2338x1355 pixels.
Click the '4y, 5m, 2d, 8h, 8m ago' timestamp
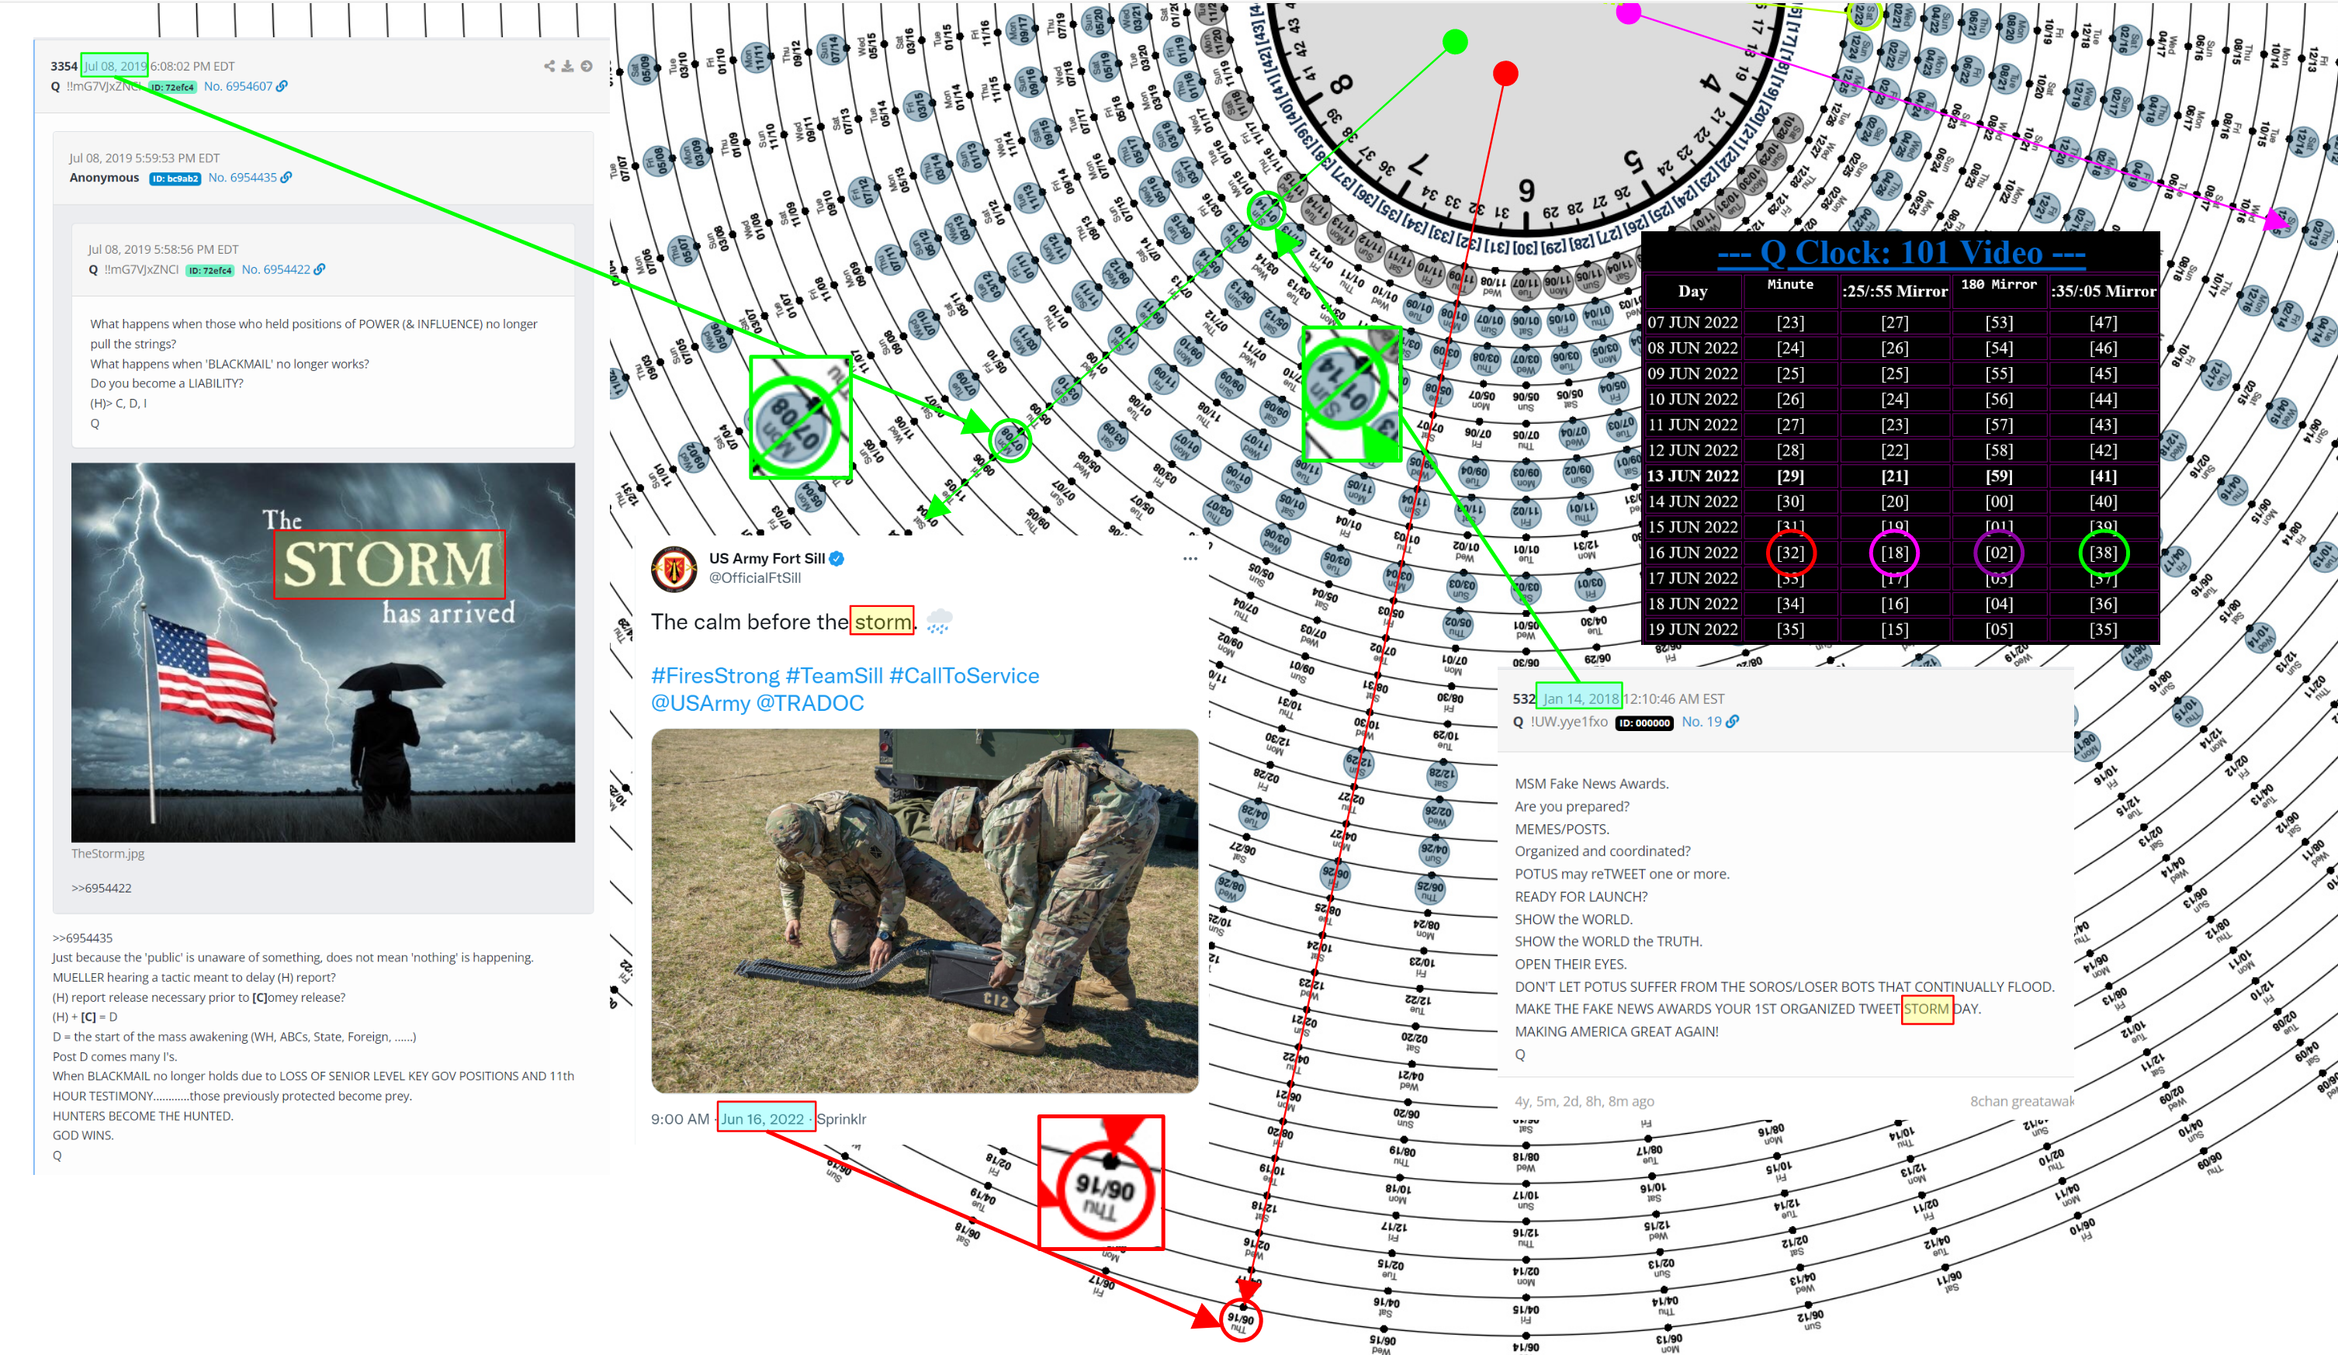coord(1584,1102)
